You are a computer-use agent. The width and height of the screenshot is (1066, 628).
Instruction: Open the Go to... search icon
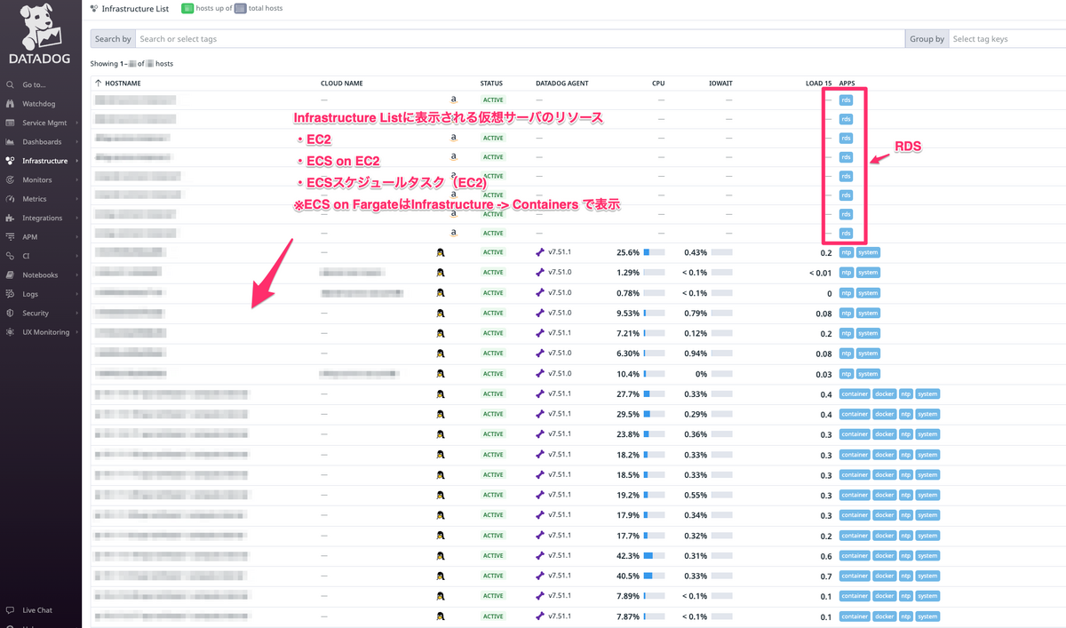coord(10,85)
